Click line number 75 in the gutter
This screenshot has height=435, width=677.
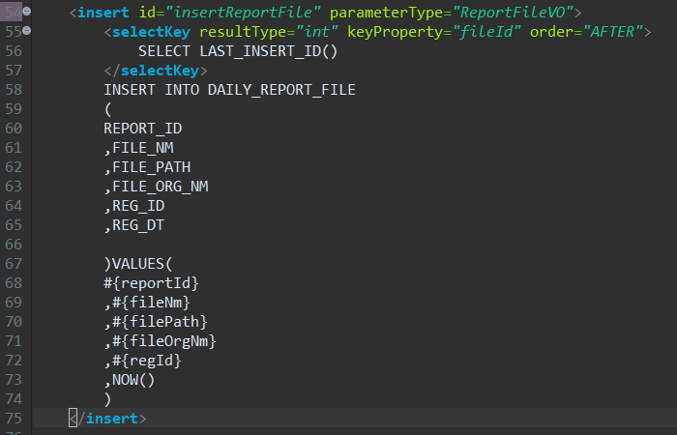[x=14, y=419]
